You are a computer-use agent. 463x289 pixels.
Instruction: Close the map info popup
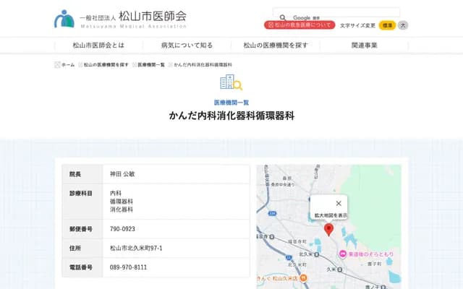coord(338,203)
